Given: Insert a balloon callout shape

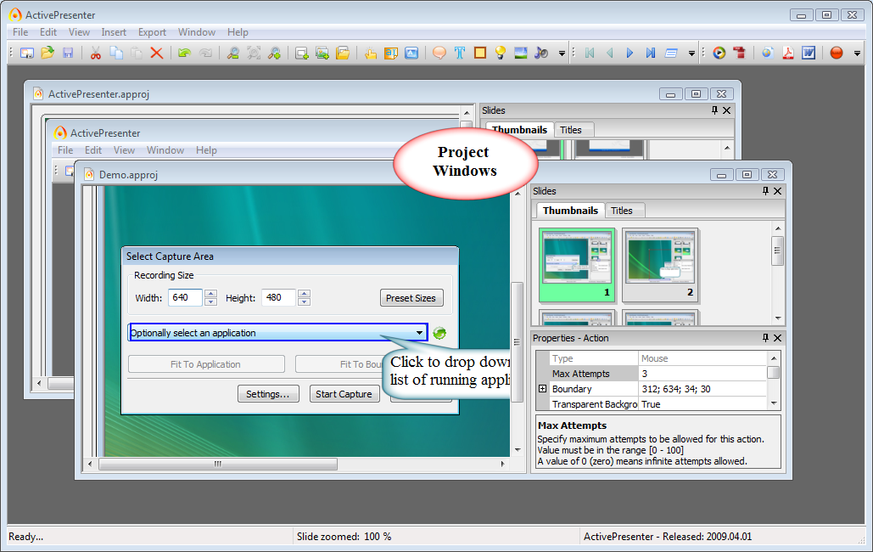Looking at the screenshot, I should [439, 53].
